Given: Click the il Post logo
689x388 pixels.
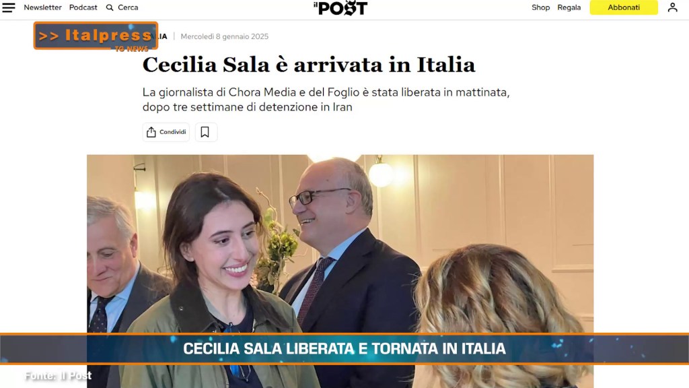Looking at the screenshot, I should [x=340, y=8].
